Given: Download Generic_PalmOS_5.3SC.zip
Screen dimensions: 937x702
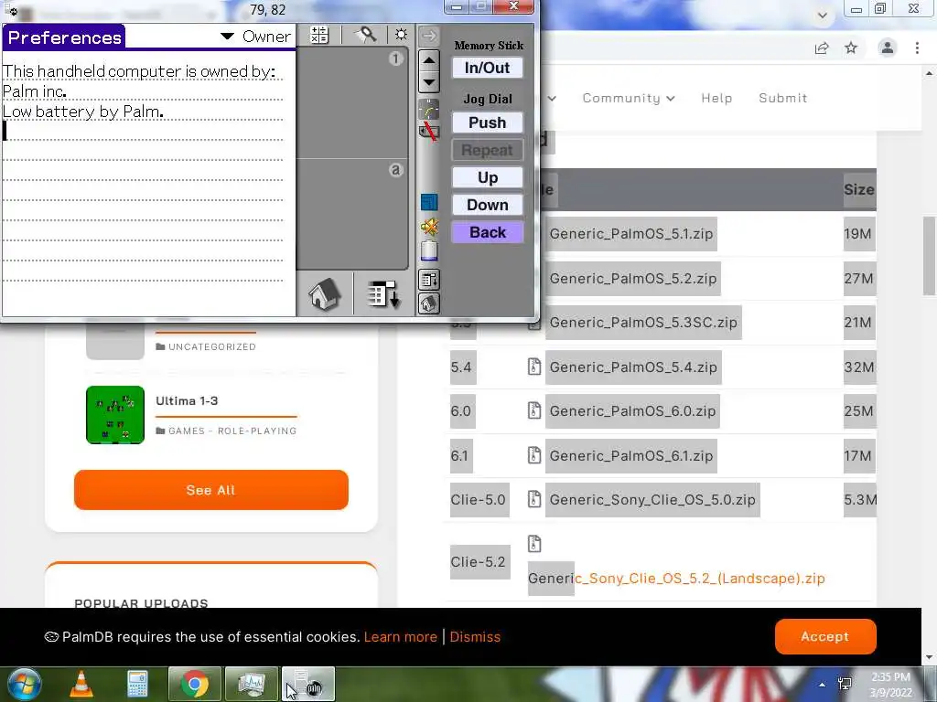Looking at the screenshot, I should click(643, 323).
